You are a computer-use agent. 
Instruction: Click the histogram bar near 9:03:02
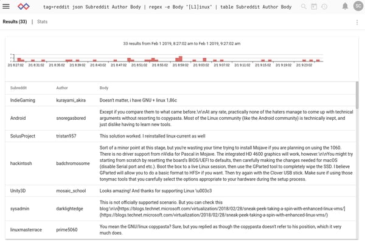tap(204, 60)
